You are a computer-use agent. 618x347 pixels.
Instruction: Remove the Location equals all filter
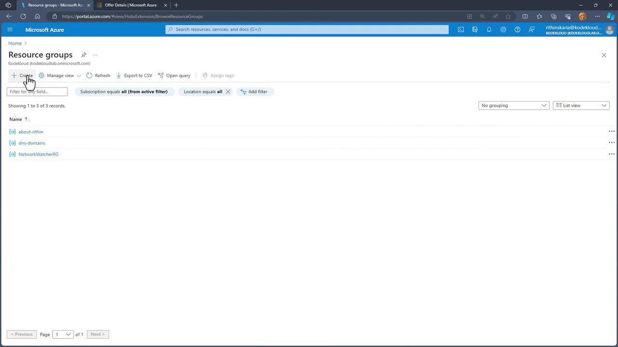click(228, 92)
